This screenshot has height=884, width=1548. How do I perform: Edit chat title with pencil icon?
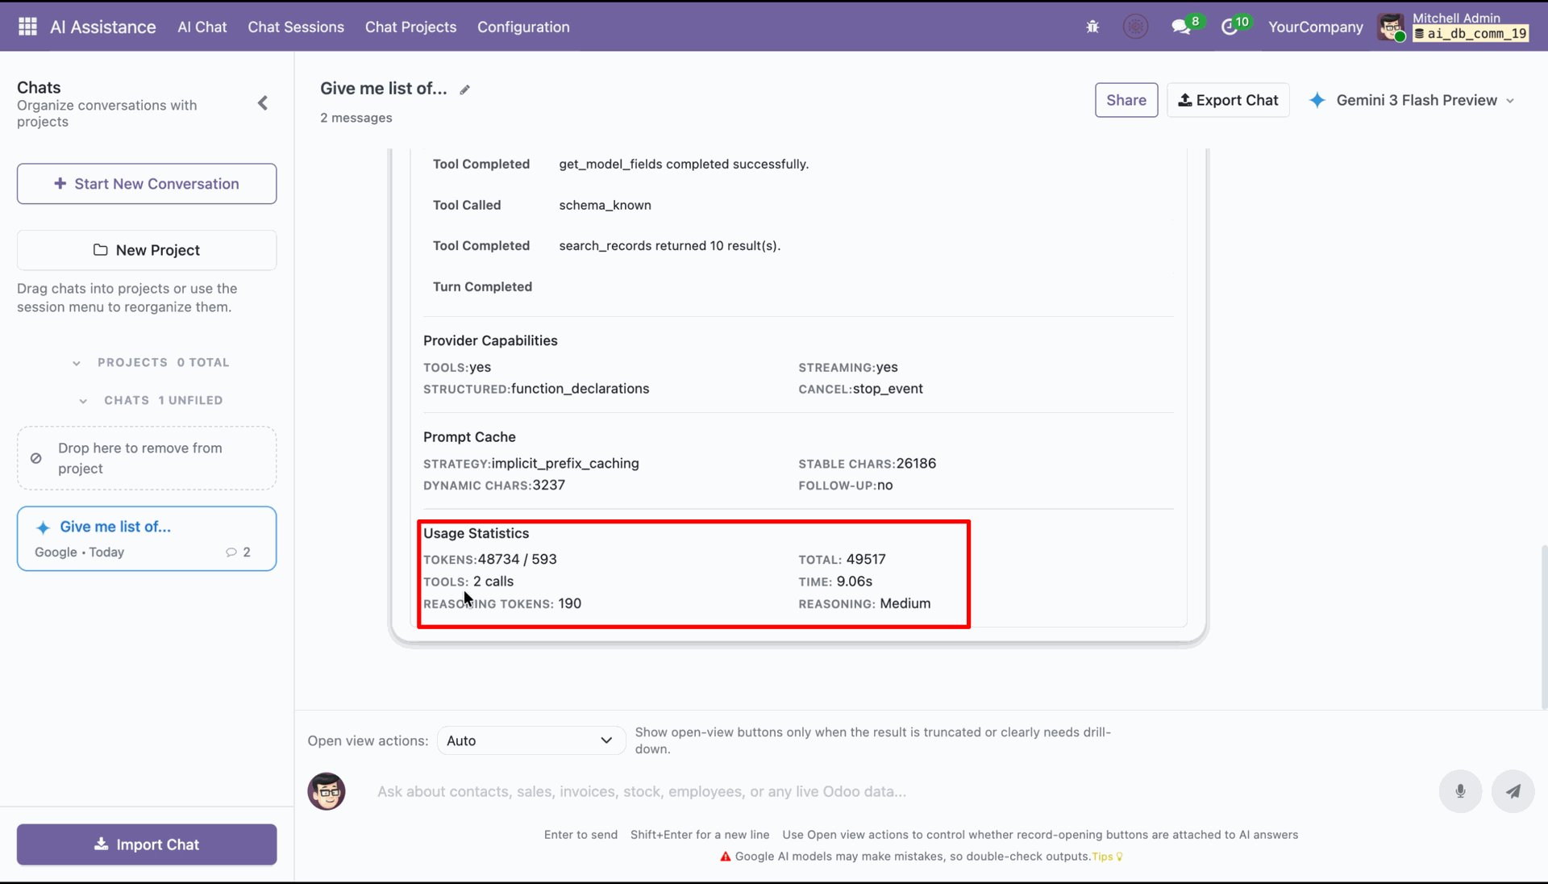465,90
